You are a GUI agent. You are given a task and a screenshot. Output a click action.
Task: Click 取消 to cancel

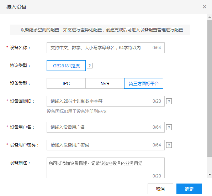[160, 189]
